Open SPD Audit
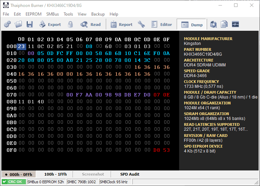 point(130,174)
